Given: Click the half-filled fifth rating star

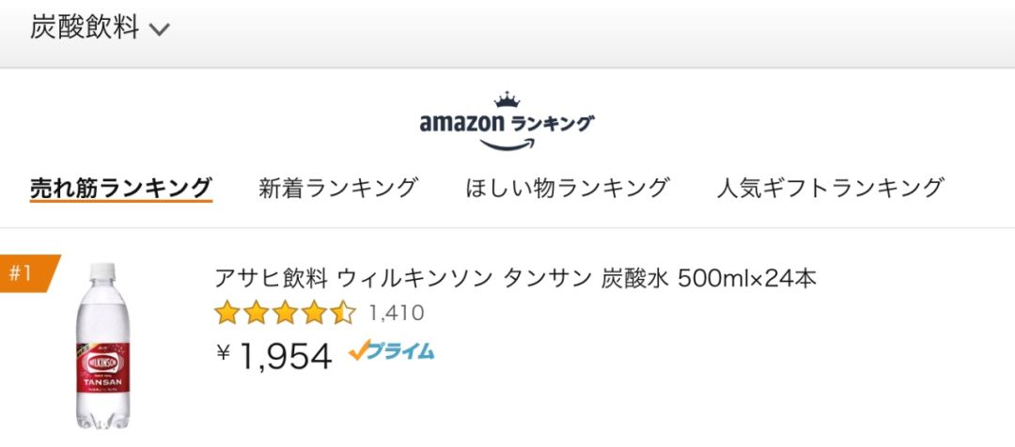Looking at the screenshot, I should 344,313.
